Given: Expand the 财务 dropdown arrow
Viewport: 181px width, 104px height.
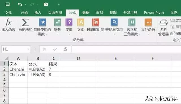Looking at the screenshot, I should 58,34.
